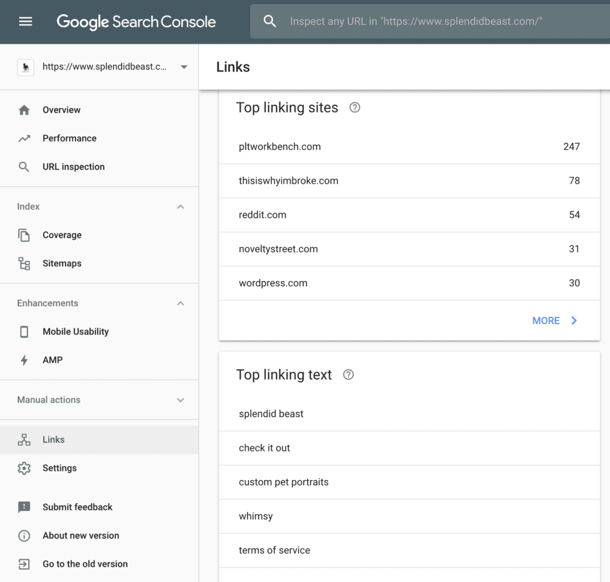Open help for Top linking sites

click(355, 107)
